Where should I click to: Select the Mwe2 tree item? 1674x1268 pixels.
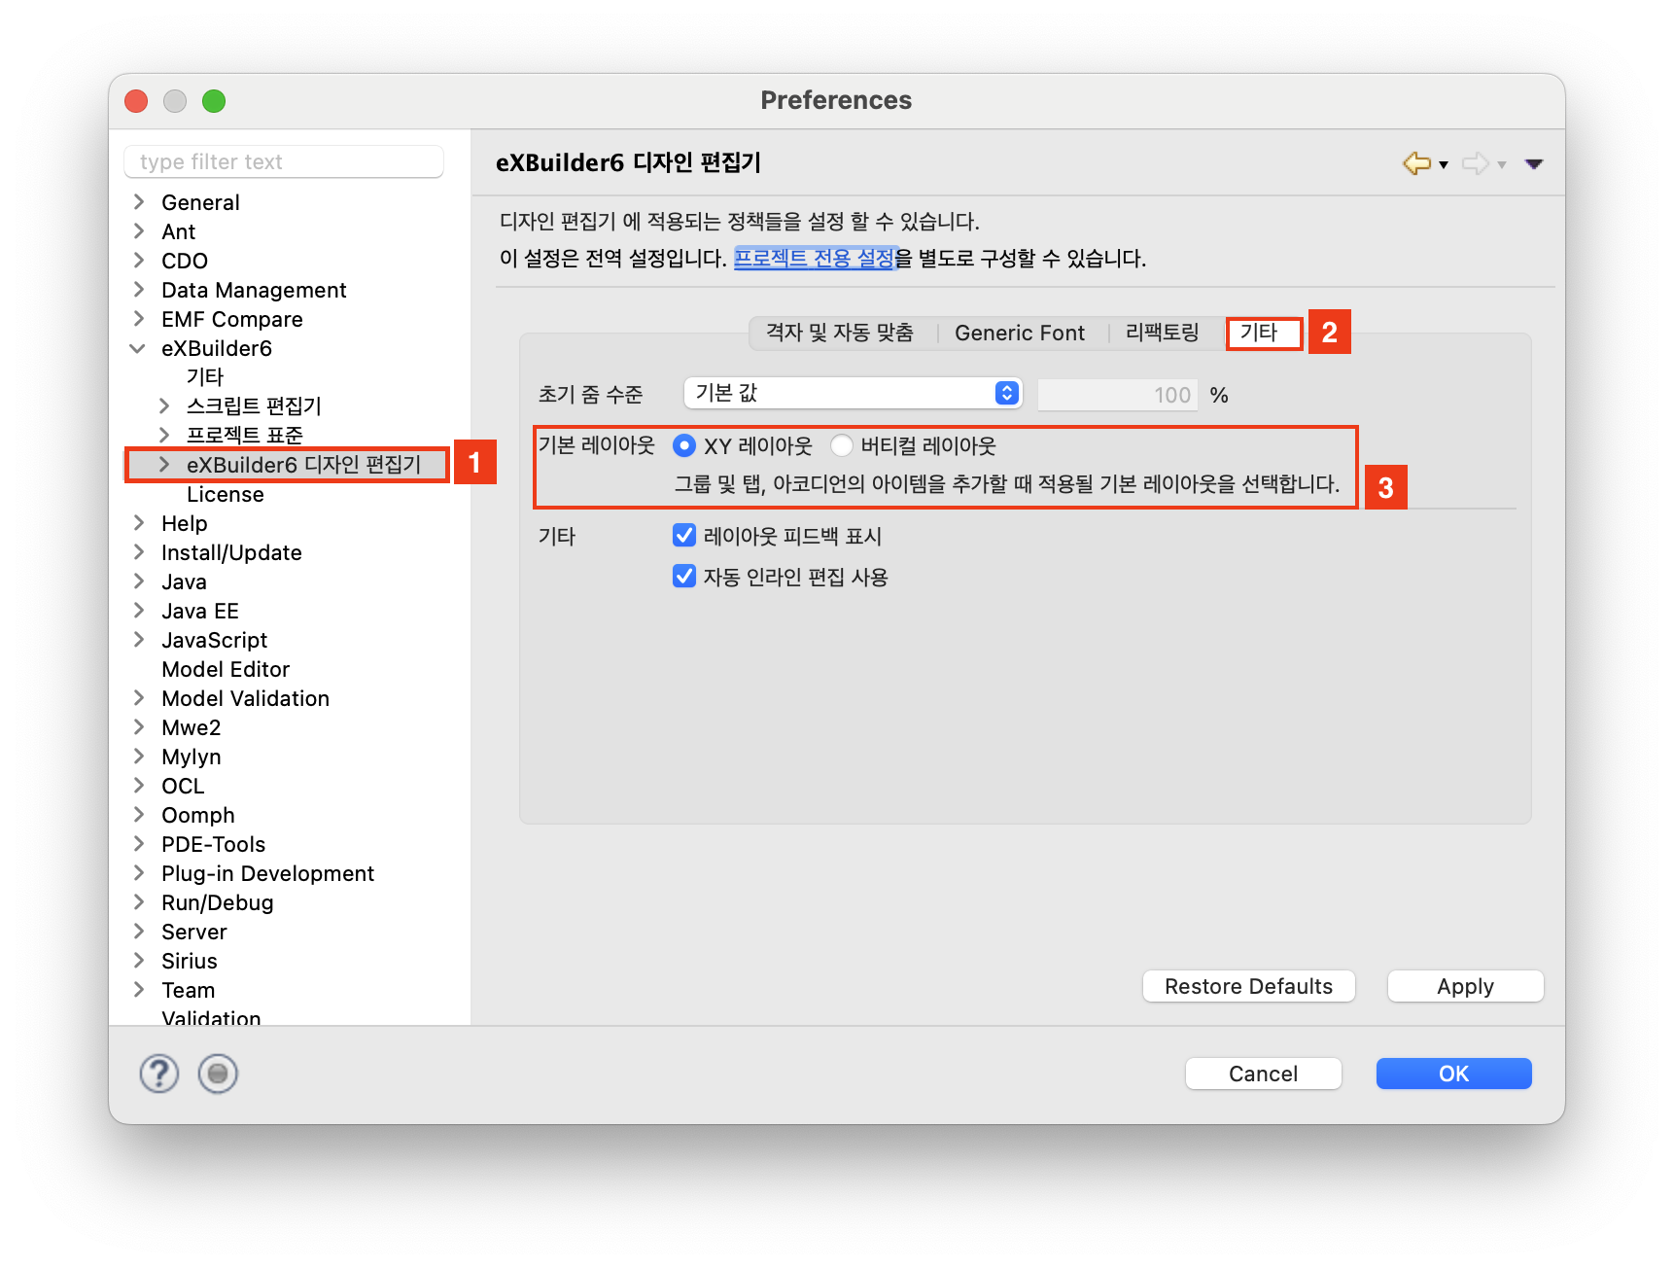(x=191, y=727)
